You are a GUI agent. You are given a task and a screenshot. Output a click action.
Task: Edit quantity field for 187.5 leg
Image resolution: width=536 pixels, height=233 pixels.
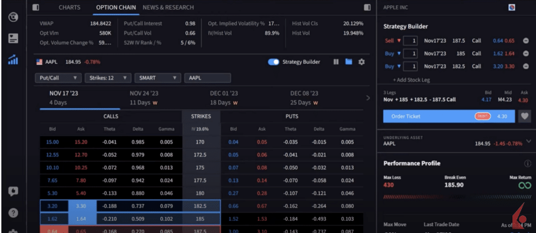(410, 41)
